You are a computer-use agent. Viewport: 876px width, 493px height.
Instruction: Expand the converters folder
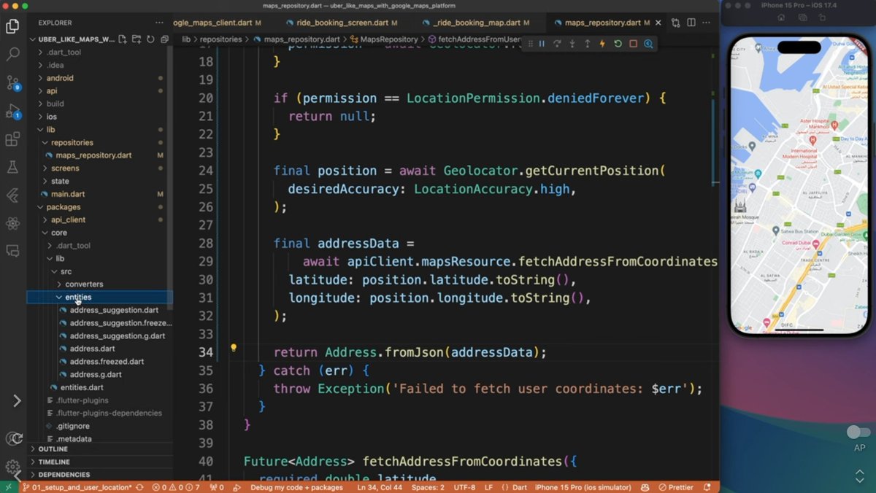point(99,284)
